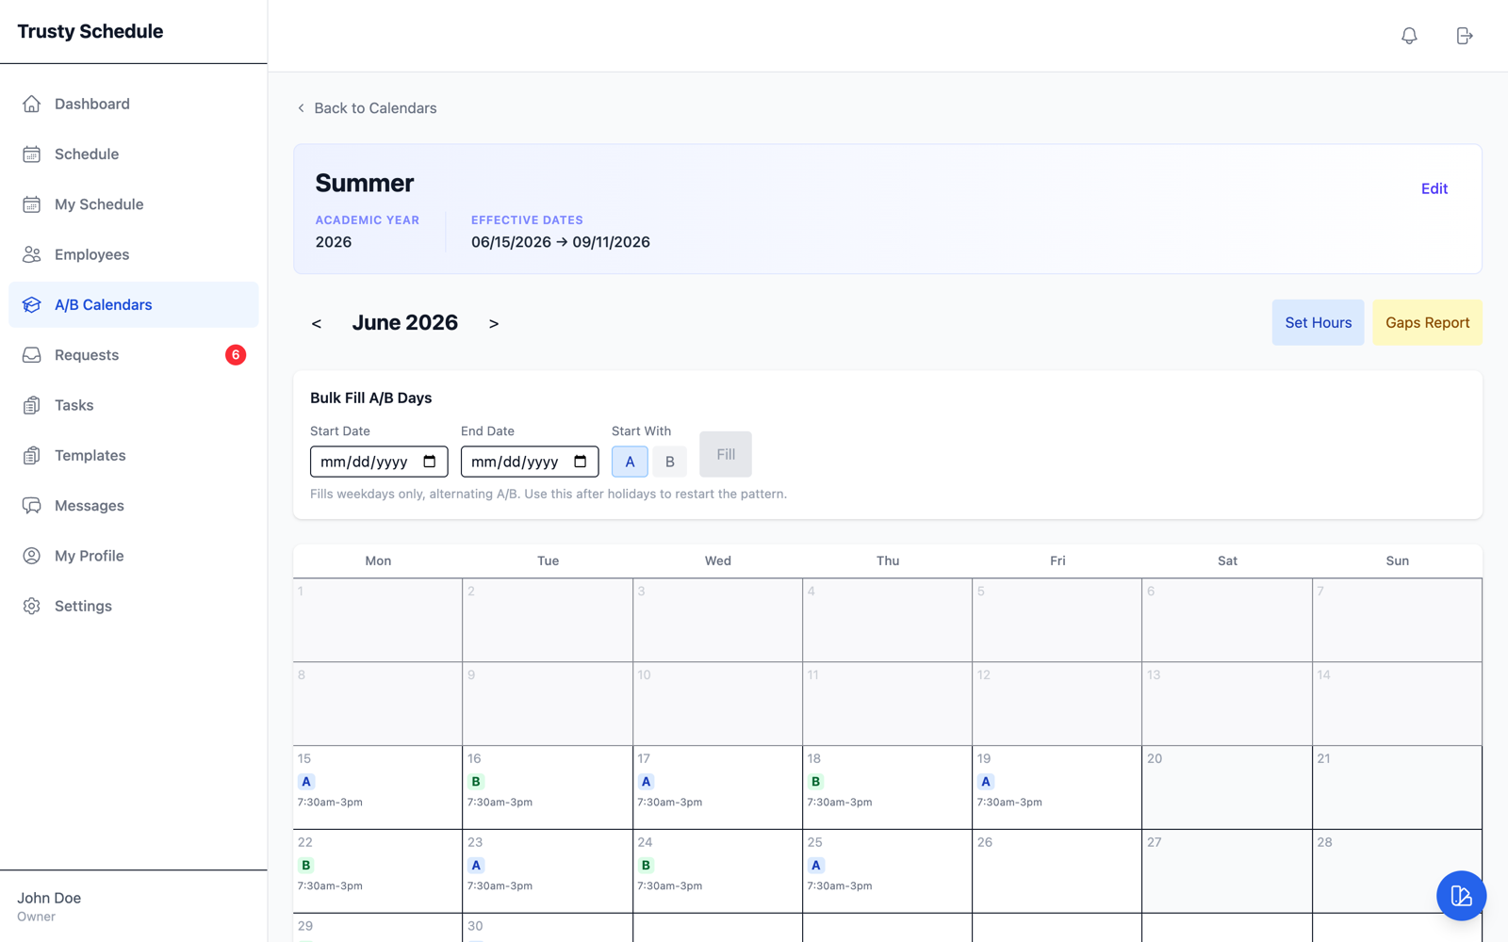Image resolution: width=1508 pixels, height=942 pixels.
Task: Click A badge on June 19
Action: pos(986,782)
